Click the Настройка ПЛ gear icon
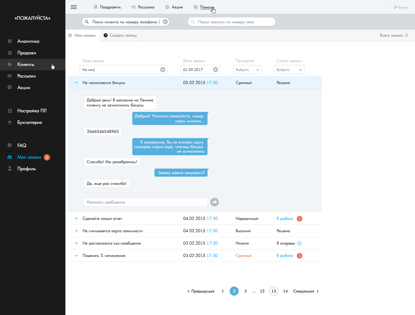The image size is (415, 315). tap(10, 111)
